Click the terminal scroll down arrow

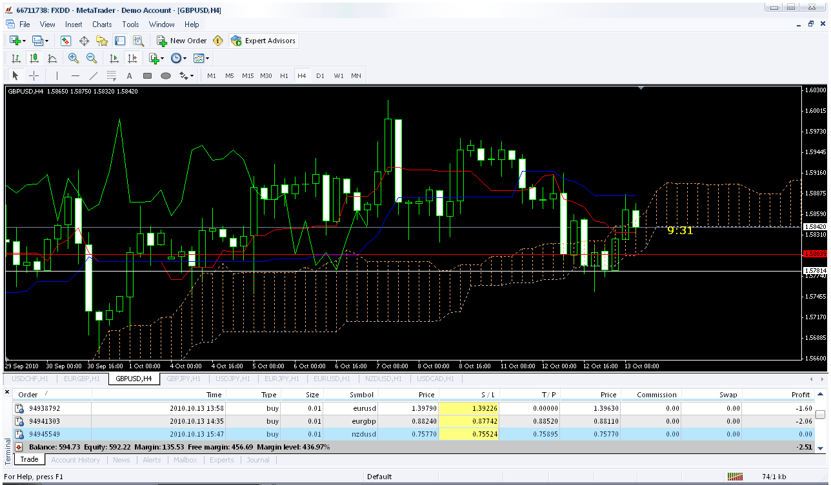coord(820,448)
